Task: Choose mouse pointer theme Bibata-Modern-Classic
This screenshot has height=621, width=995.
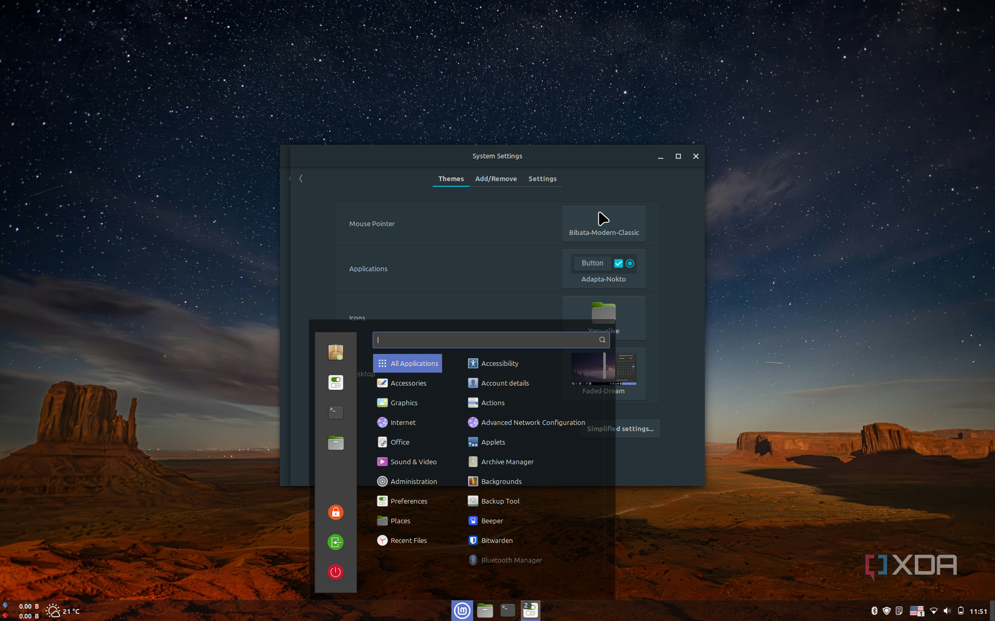Action: [604, 223]
